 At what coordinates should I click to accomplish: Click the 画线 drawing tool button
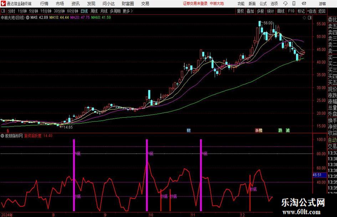[x=281, y=11]
